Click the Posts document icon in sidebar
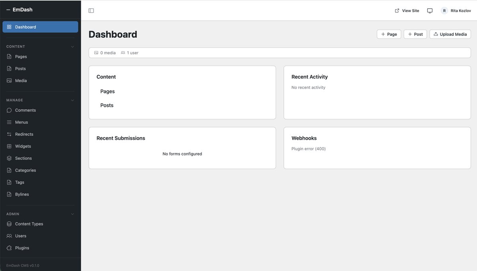This screenshot has height=271, width=477. (9, 69)
